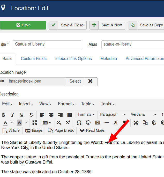This screenshot has height=177, width=164.
Task: Insert a horizontal line
Action: click(107, 123)
